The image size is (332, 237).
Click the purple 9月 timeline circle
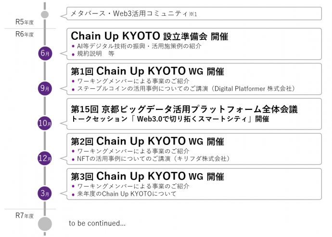coord(45,88)
